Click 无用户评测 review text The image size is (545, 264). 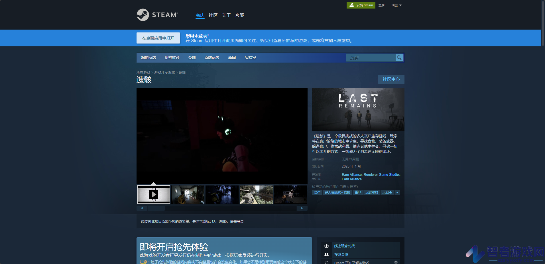(350, 159)
